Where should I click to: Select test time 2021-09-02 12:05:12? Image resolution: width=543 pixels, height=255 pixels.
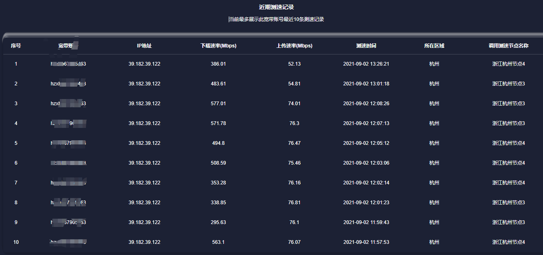[x=366, y=143]
